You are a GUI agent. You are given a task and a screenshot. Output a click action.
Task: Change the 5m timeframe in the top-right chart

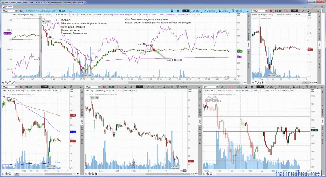click(x=294, y=11)
